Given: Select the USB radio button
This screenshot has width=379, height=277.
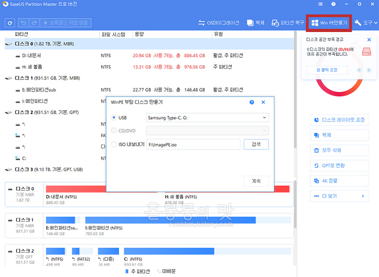Looking at the screenshot, I should point(114,117).
